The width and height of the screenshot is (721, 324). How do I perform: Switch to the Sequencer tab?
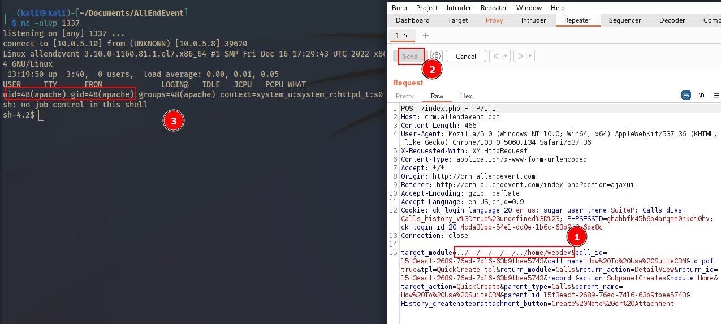(625, 20)
